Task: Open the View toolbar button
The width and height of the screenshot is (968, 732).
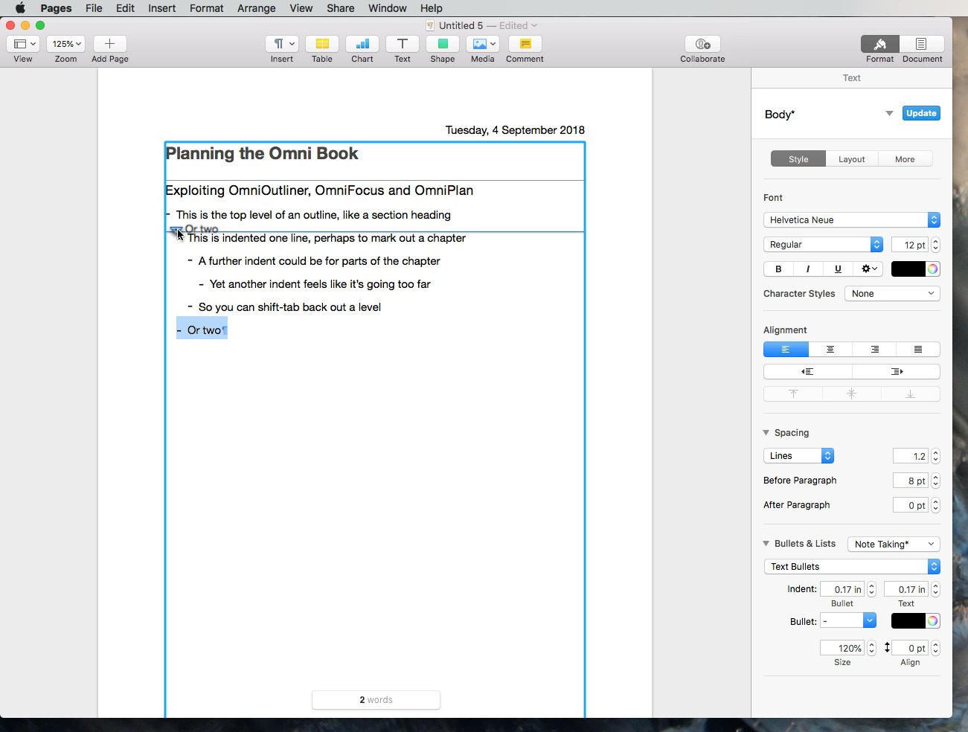Action: click(x=23, y=44)
